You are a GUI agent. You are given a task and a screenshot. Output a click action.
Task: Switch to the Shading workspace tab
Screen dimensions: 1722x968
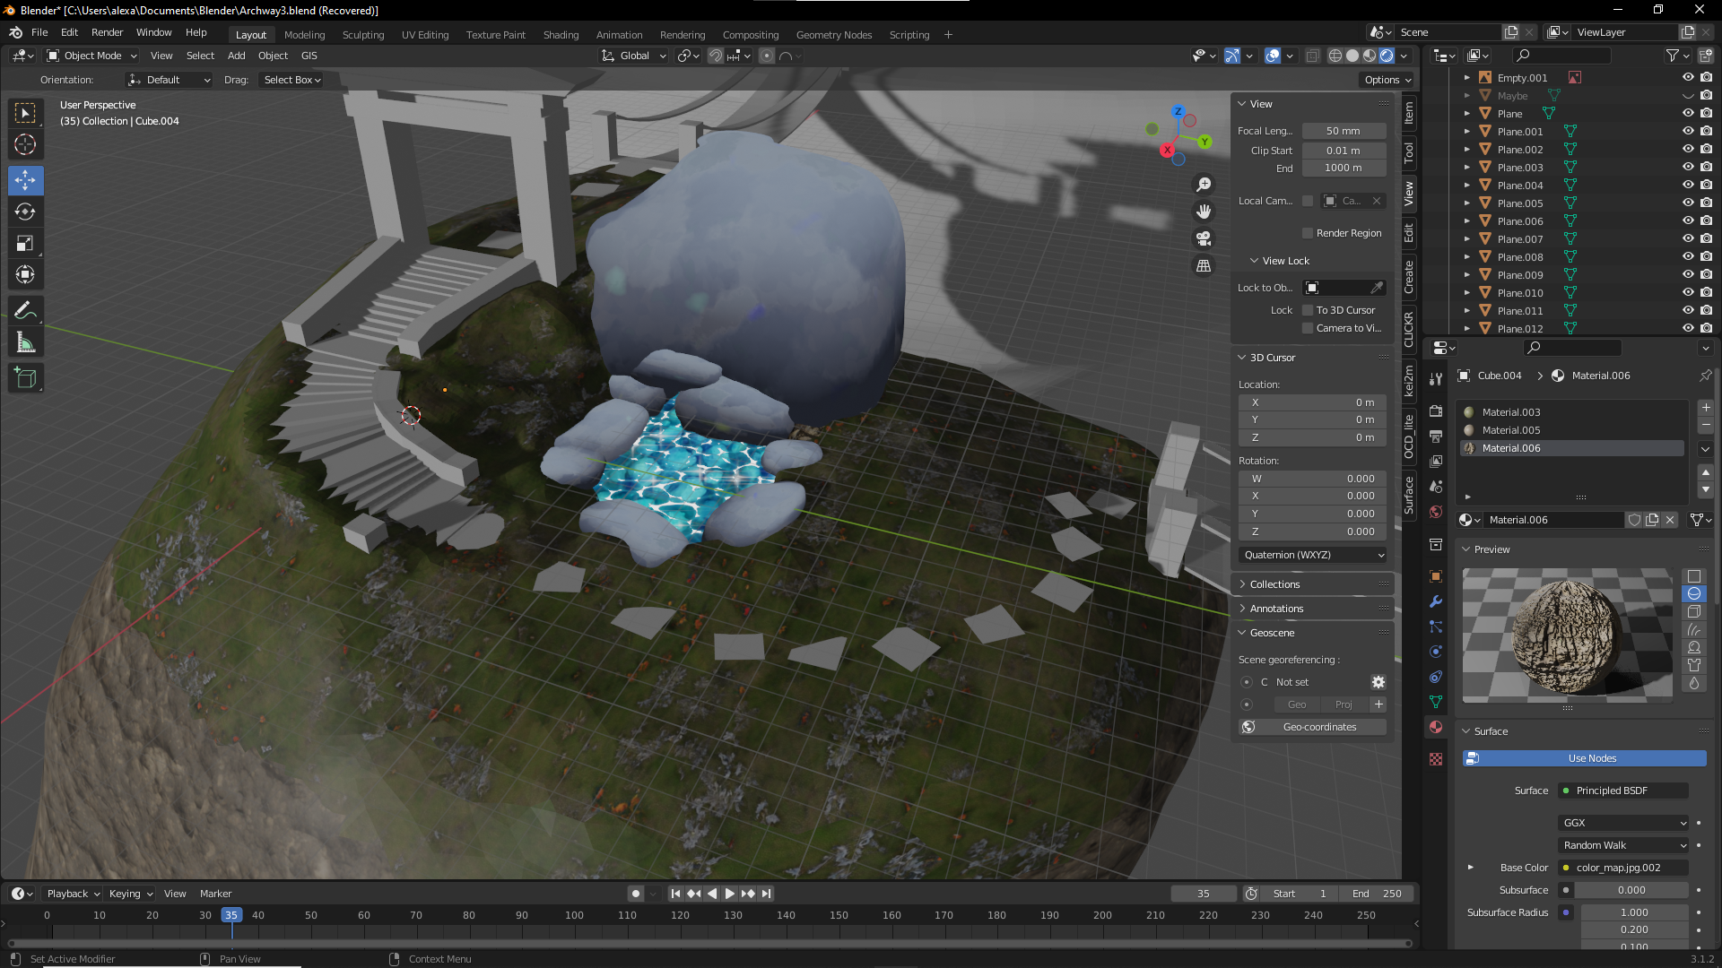(561, 35)
